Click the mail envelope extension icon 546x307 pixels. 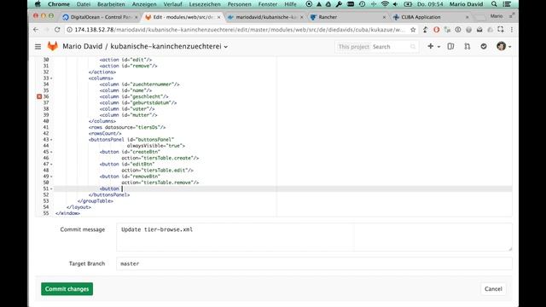[x=479, y=30]
